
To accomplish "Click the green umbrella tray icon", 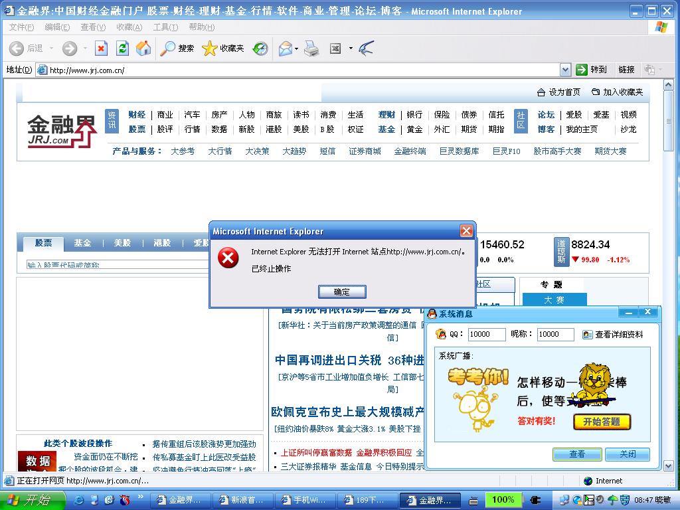I will click(x=612, y=500).
